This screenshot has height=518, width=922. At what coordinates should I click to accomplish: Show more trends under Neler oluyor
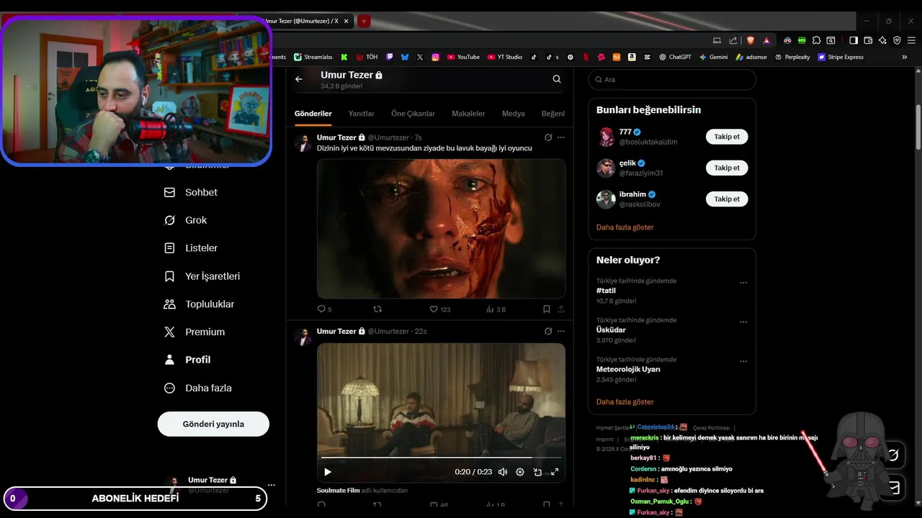(x=625, y=402)
